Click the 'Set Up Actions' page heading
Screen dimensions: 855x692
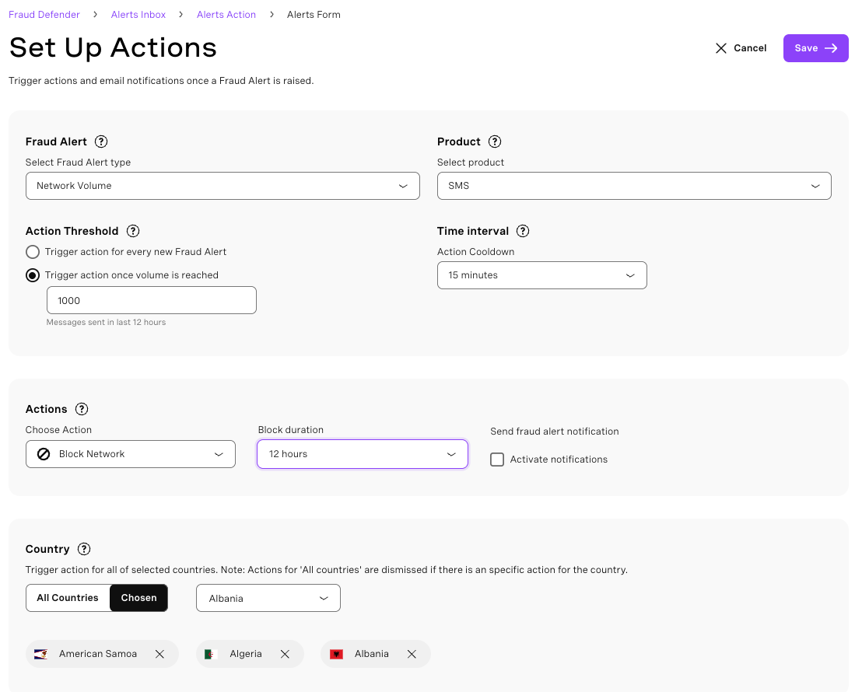113,47
